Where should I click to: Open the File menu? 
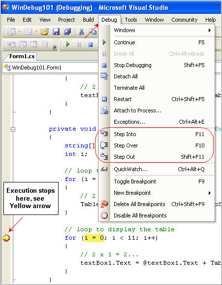[11, 20]
